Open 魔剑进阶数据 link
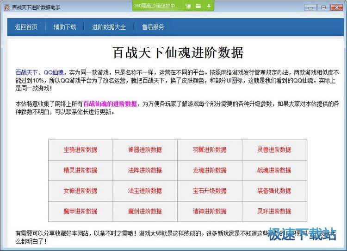 [145, 212]
